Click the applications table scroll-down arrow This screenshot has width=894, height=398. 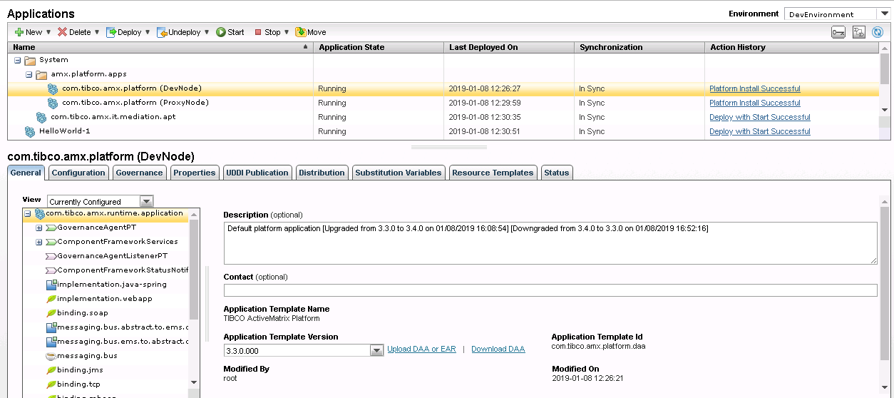point(885,110)
